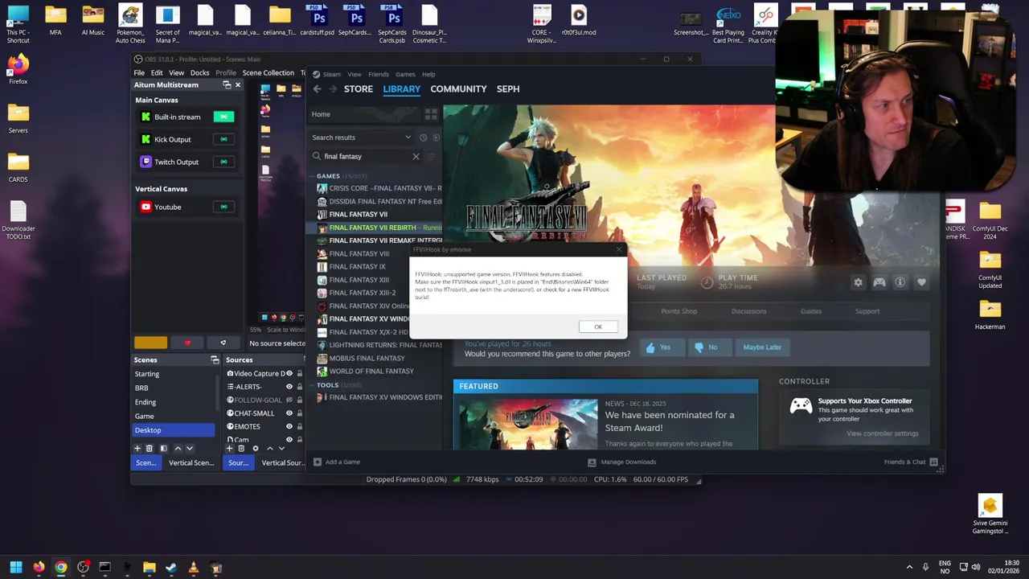Add a new scene with plus icon
Image resolution: width=1029 pixels, height=579 pixels.
click(x=137, y=448)
